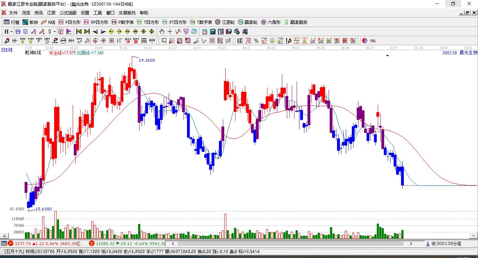
Task: Click the 15.6300 low price marker
Action: (x=44, y=209)
